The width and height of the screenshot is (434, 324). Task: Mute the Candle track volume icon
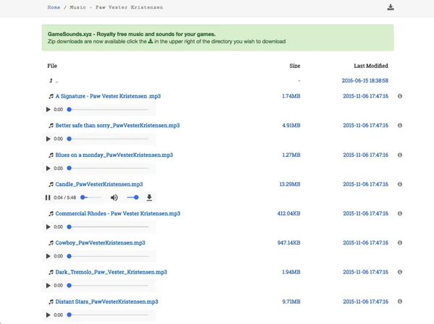114,197
